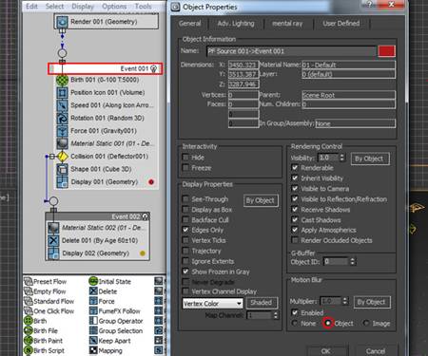This screenshot has width=428, height=356.
Task: Switch to the Adv. Lighting tab
Action: [x=236, y=24]
